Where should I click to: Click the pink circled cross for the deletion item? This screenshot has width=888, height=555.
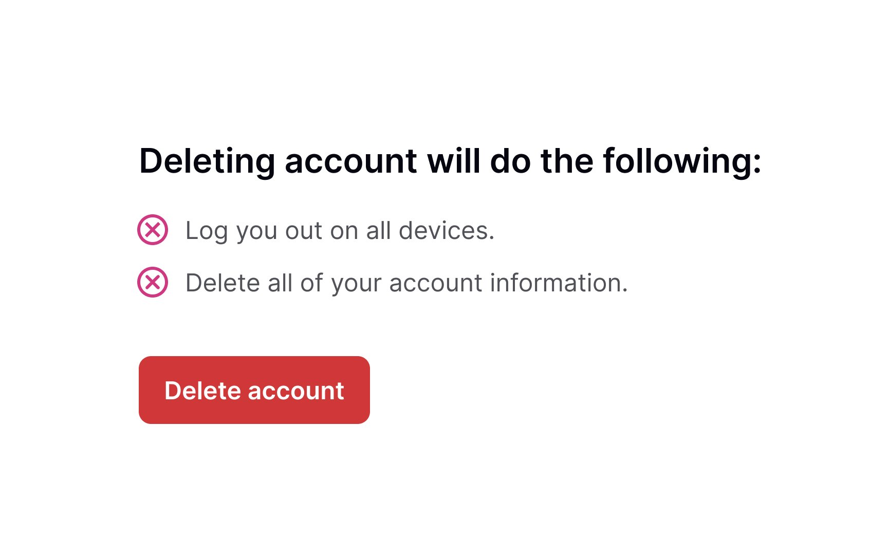point(153,282)
